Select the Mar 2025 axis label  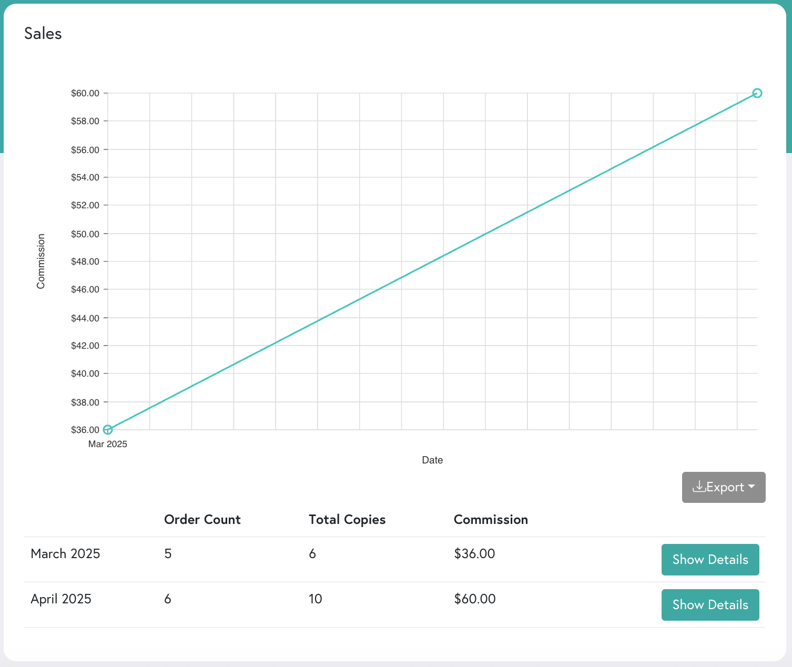pyautogui.click(x=107, y=444)
